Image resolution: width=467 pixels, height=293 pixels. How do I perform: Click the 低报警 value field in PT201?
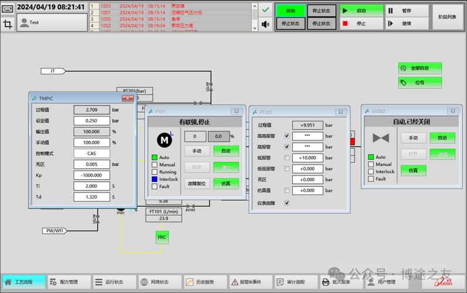[307, 158]
